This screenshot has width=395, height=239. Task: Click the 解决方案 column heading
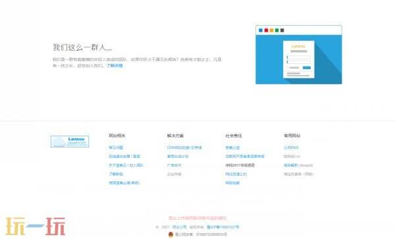[175, 136]
